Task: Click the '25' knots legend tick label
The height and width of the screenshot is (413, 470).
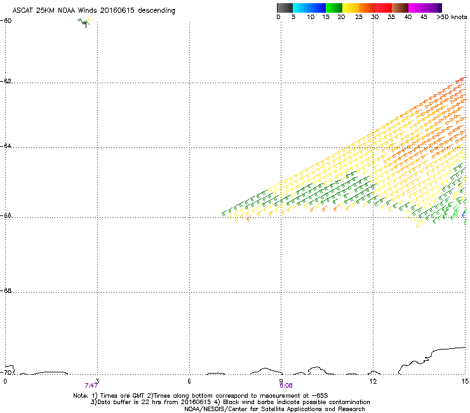Action: [359, 17]
